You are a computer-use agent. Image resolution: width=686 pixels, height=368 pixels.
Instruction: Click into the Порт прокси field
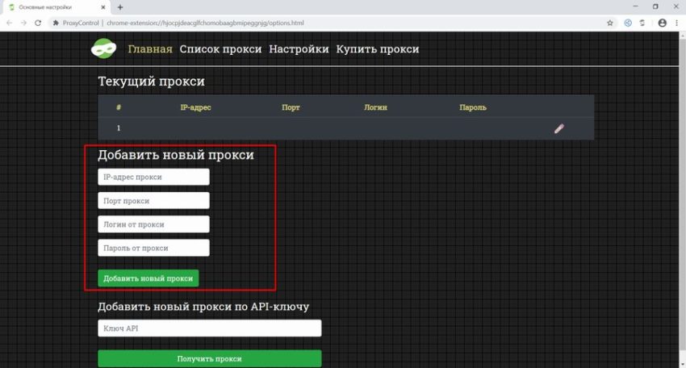click(153, 200)
